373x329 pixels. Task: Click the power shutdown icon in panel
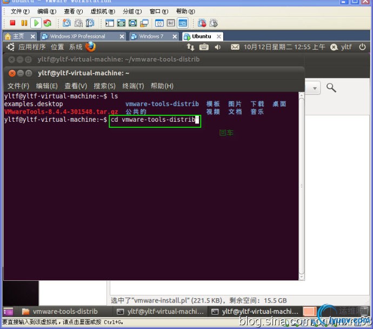pyautogui.click(x=362, y=47)
